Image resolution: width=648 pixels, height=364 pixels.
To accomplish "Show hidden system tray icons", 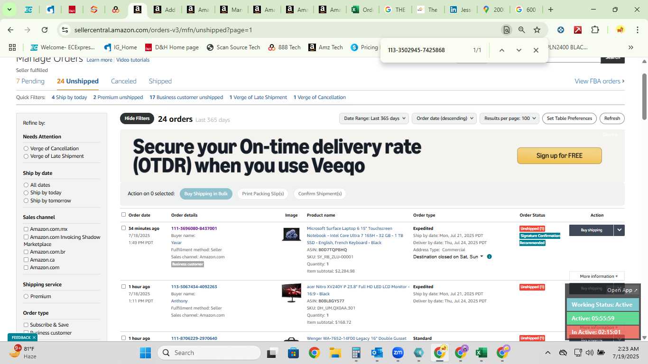I will [x=547, y=353].
